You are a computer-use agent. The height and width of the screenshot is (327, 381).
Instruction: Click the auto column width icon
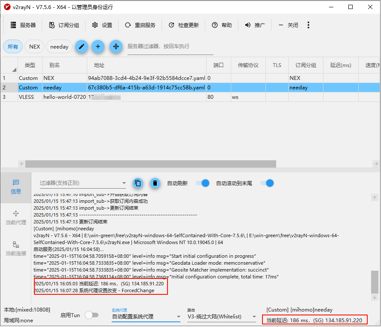[116, 46]
